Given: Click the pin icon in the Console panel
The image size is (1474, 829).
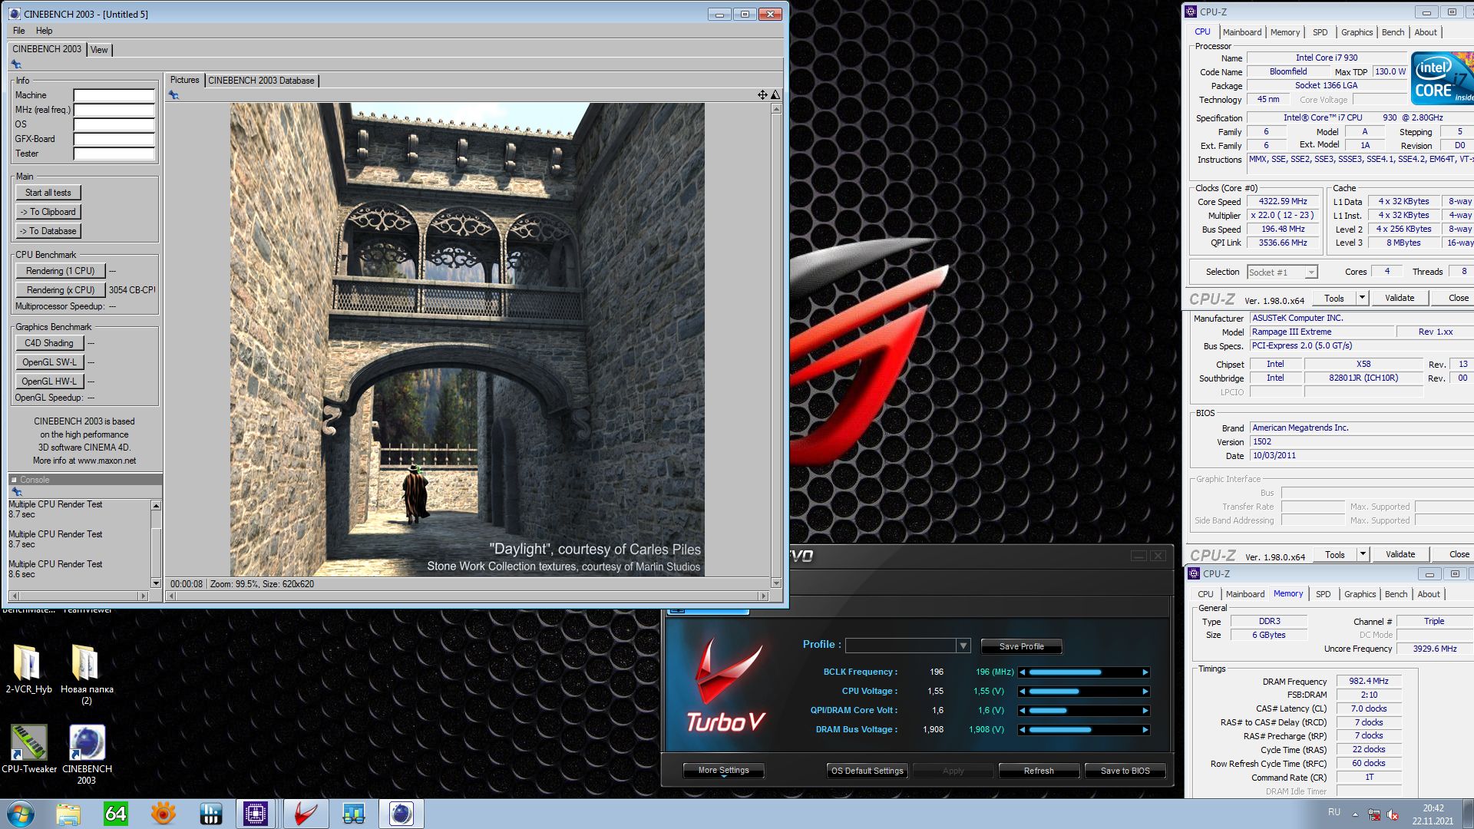Looking at the screenshot, I should [16, 491].
